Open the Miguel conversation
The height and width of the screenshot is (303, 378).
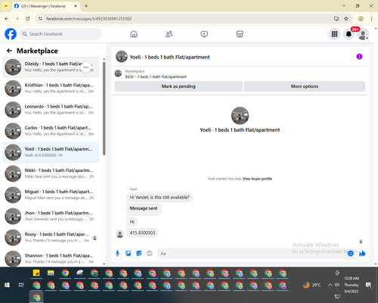click(x=51, y=195)
